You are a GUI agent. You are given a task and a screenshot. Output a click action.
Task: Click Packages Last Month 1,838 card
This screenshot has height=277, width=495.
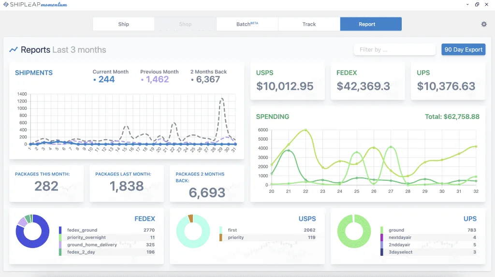tap(127, 183)
